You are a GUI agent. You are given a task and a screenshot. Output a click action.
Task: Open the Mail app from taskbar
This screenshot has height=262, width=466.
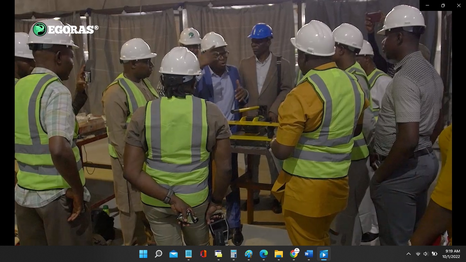(174, 254)
